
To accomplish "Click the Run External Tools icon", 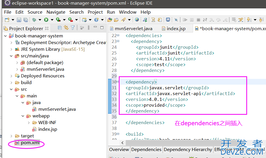I will pyautogui.click(x=70, y=20).
